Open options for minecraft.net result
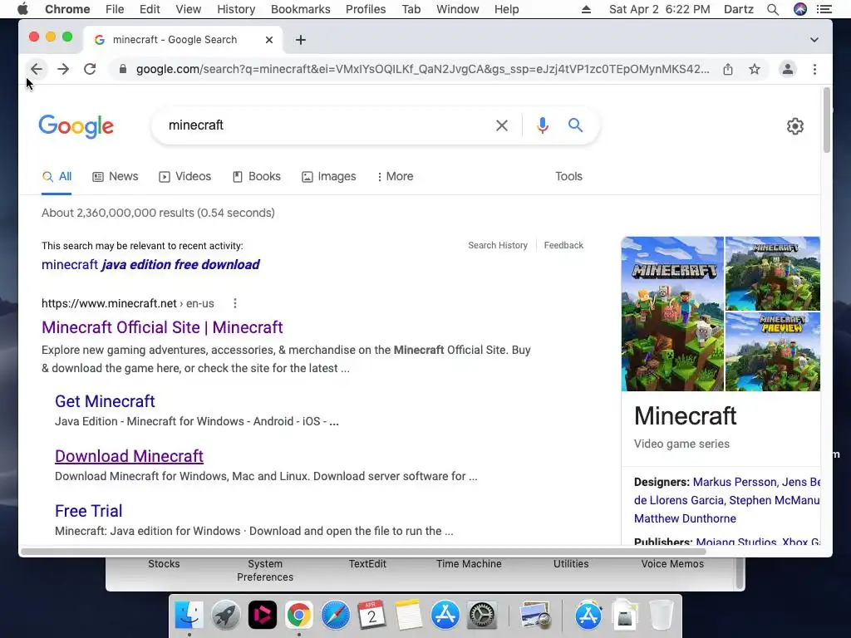Screen dimensions: 851x638 click(235, 303)
